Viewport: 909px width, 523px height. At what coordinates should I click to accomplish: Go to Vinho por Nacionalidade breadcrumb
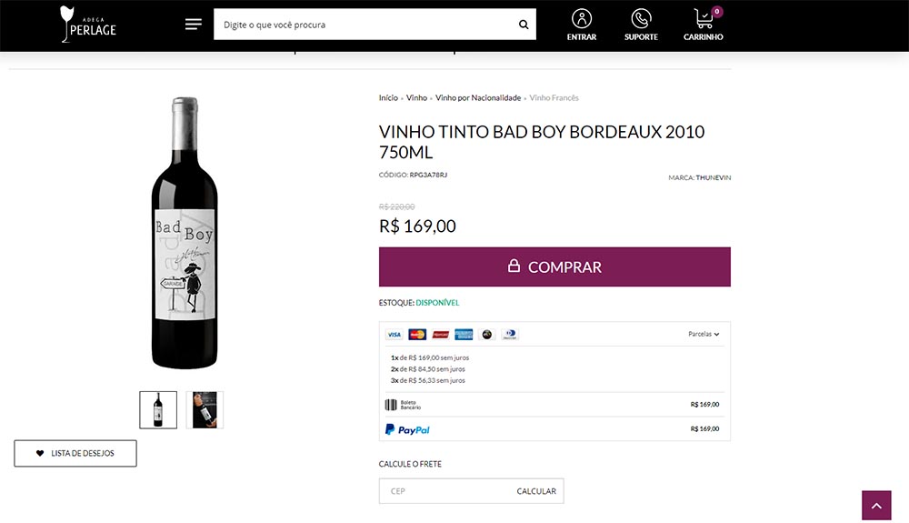coord(478,98)
